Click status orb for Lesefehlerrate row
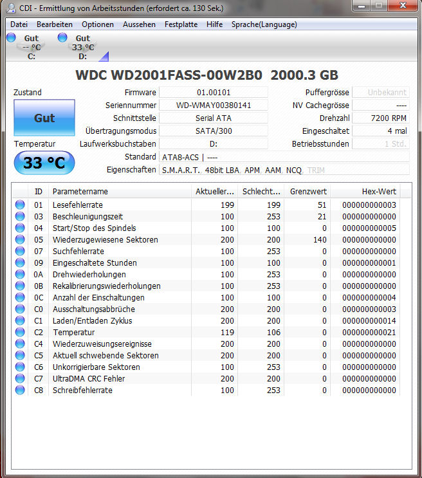This screenshot has height=478, width=422. pyautogui.click(x=20, y=205)
